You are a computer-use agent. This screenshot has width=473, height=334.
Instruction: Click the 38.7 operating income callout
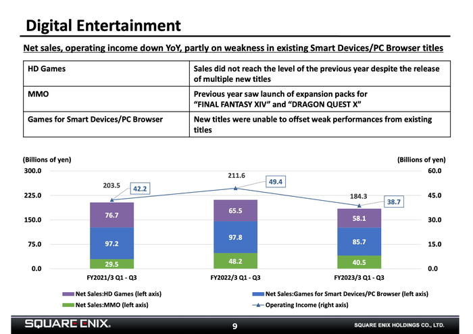coord(394,201)
